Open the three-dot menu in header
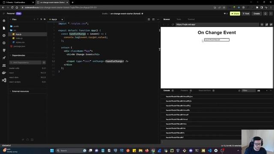Image resolution: width=274 pixels, height=154 pixels. 271,14
